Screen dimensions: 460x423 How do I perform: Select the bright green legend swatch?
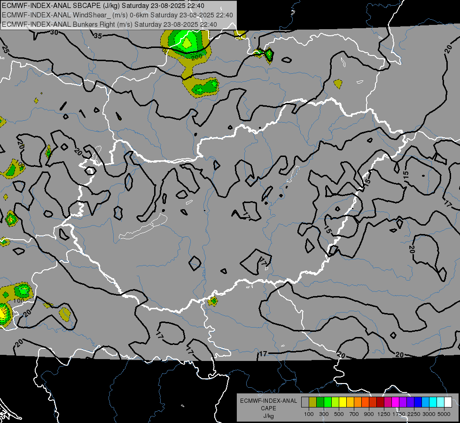(327, 402)
